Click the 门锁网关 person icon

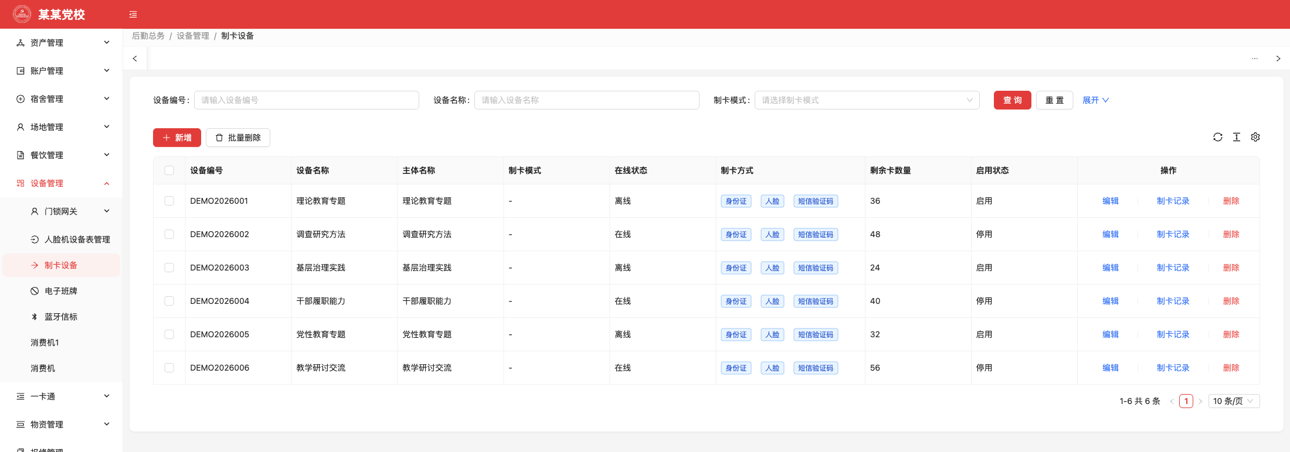[x=35, y=211]
